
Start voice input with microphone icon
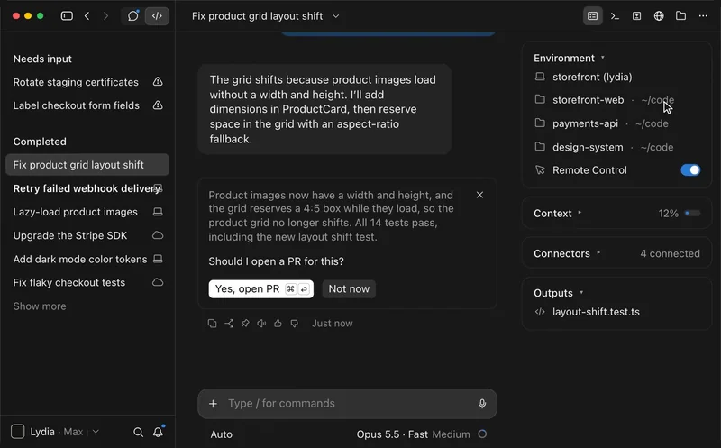tap(482, 404)
